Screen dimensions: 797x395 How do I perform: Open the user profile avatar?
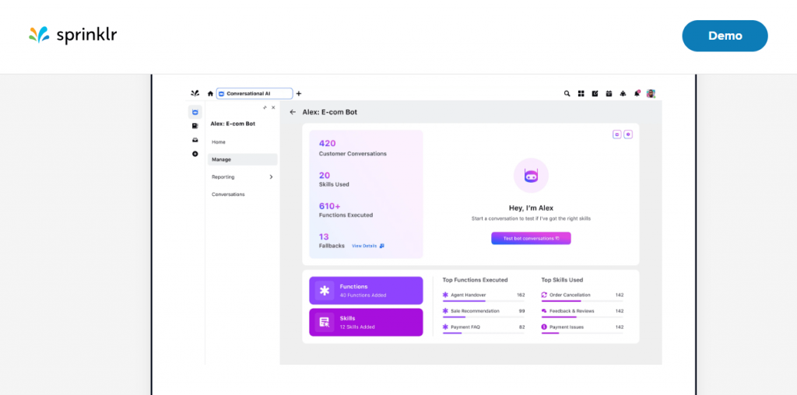651,93
